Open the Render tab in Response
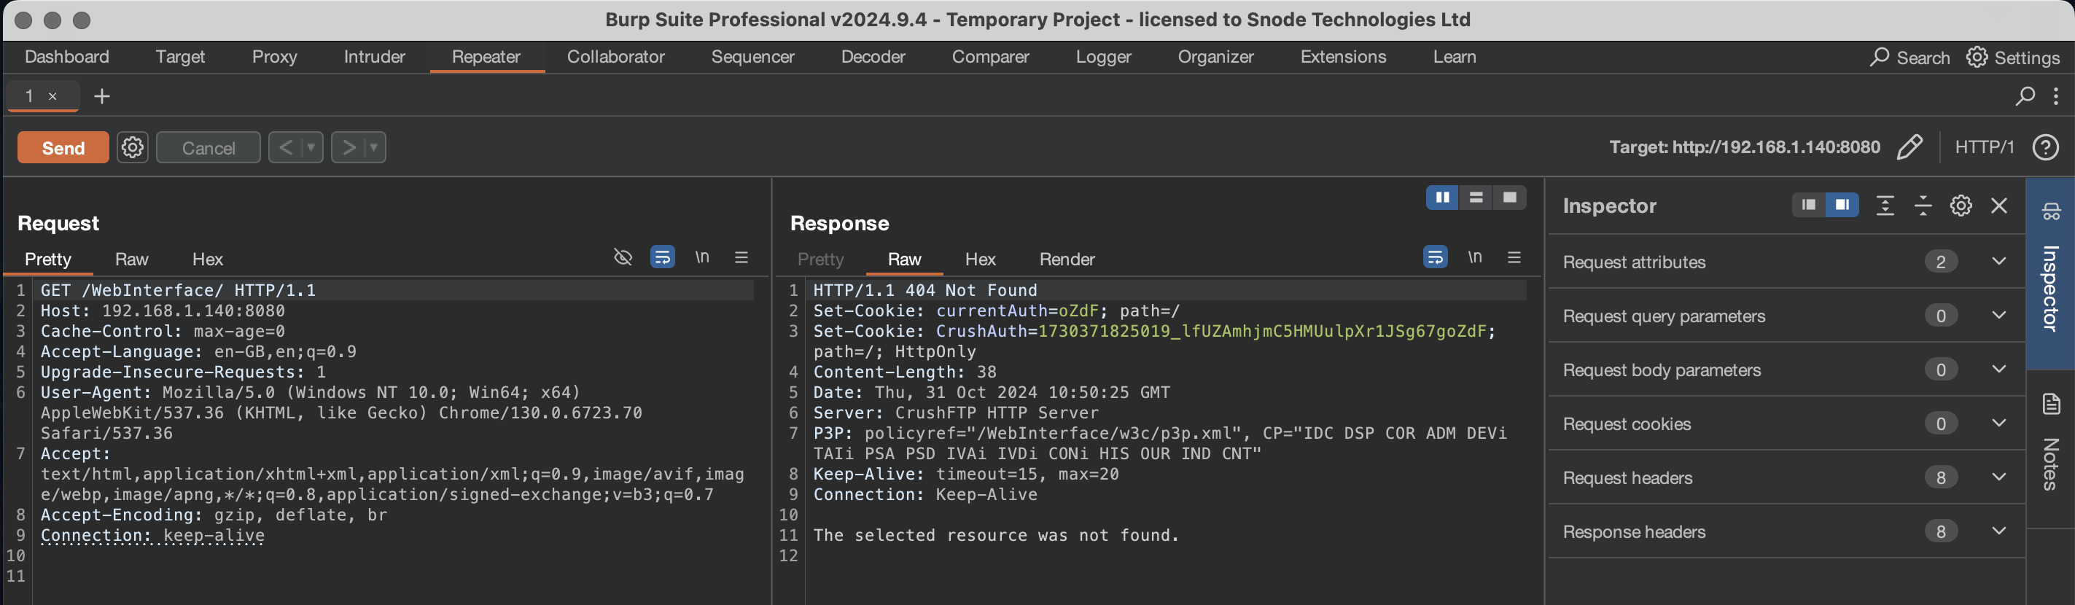Screen dimensions: 2075x605 point(1067,259)
